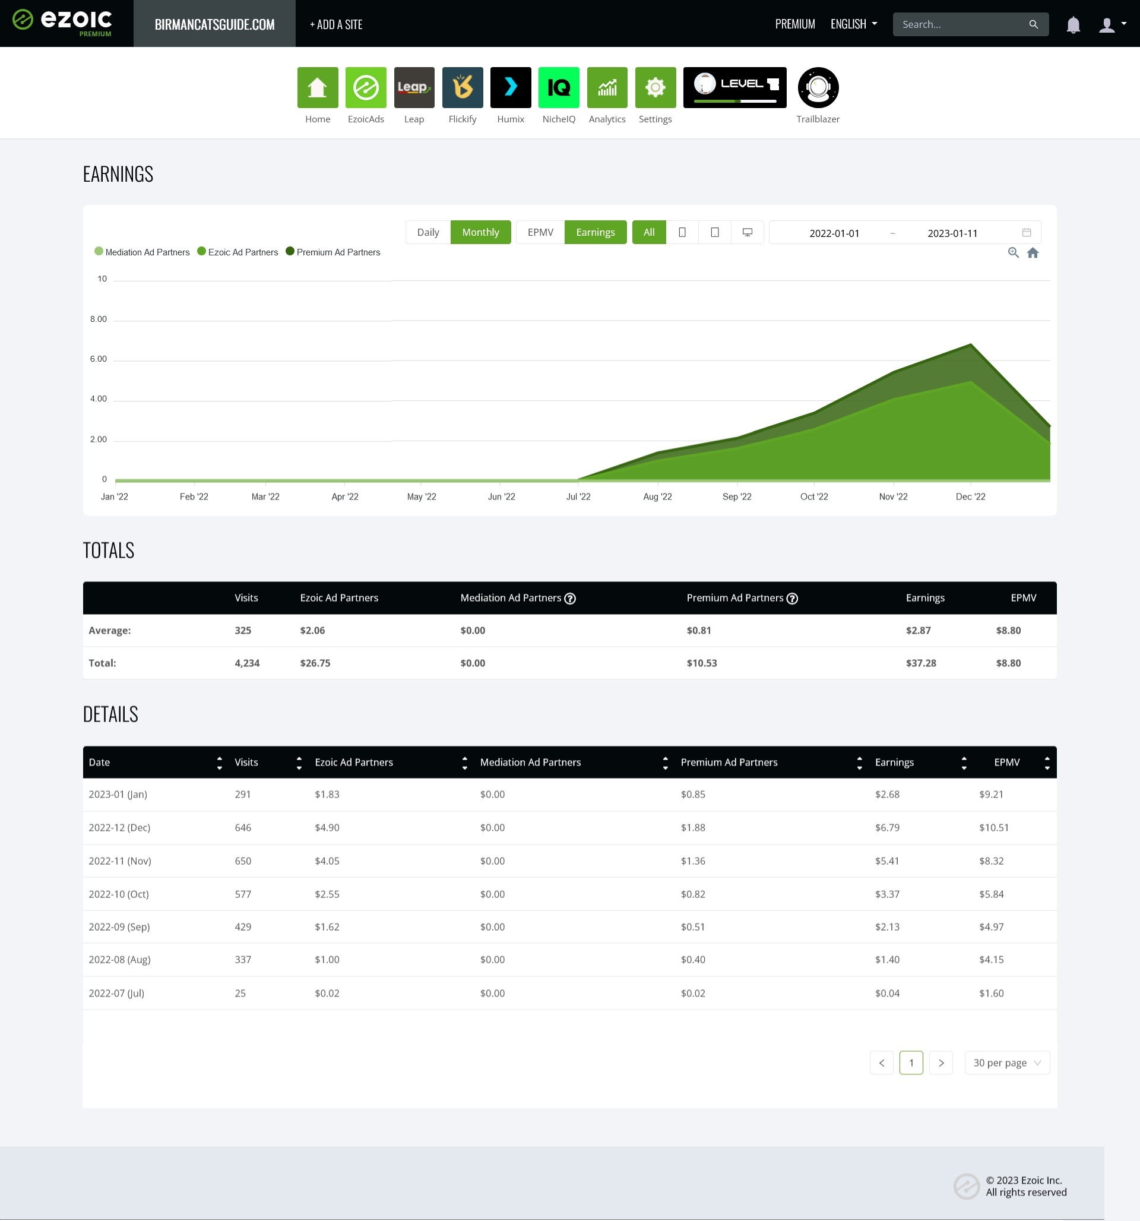Viewport: 1140px width, 1221px height.
Task: Sort details table by EPMV
Action: pyautogui.click(x=1047, y=763)
